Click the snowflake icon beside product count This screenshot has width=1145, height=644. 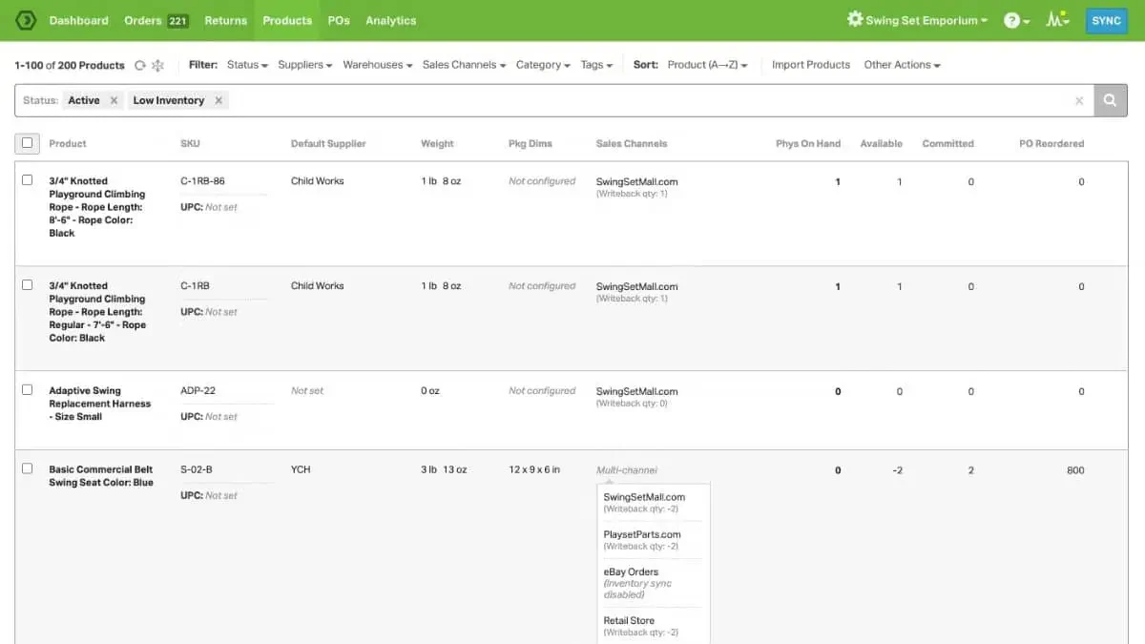(x=158, y=65)
